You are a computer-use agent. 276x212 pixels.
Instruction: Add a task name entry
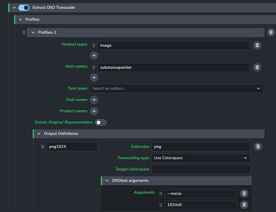[94, 100]
